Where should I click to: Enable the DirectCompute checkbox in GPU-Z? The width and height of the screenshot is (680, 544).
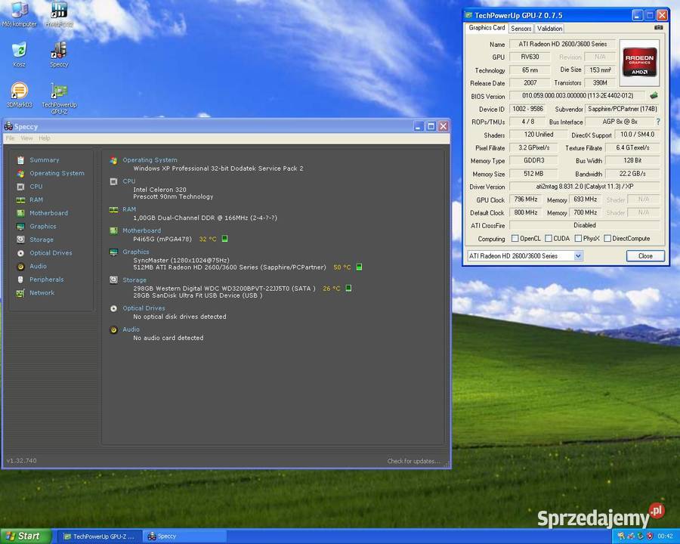point(607,238)
